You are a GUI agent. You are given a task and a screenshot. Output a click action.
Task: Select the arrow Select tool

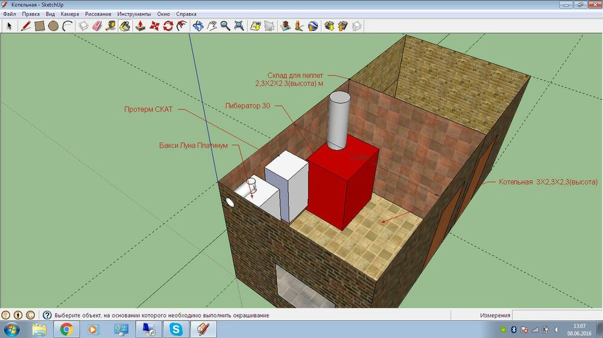[x=10, y=26]
